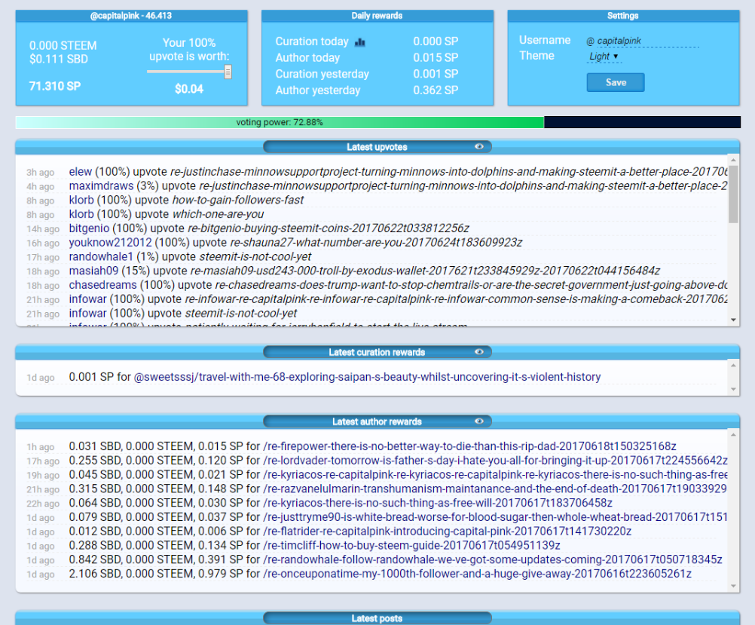
Task: Open the Theme dropdown set to Light
Action: coord(604,57)
